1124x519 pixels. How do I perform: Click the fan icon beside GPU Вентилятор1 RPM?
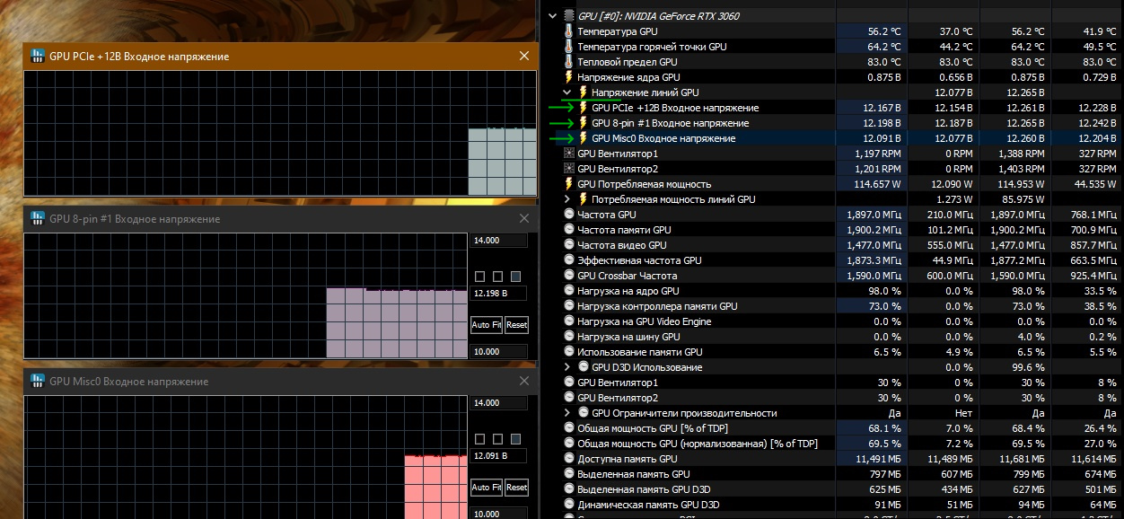coord(568,154)
